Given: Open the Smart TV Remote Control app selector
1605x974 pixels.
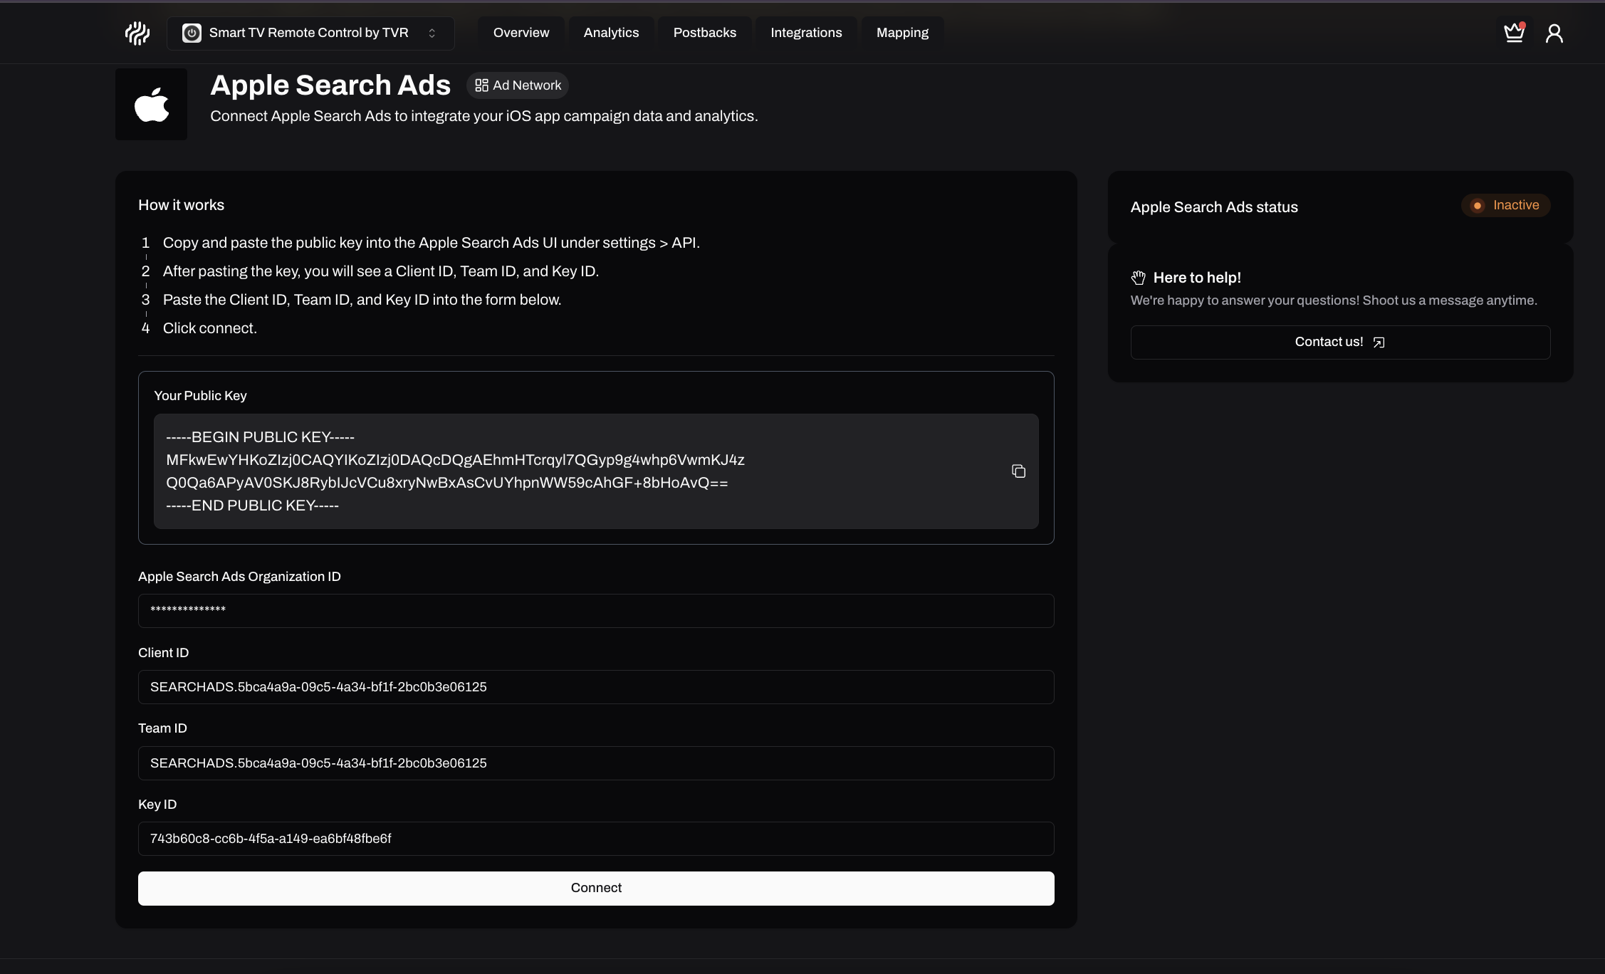Looking at the screenshot, I should point(310,33).
